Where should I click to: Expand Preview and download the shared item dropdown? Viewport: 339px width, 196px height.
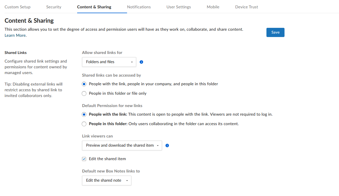coord(122,145)
